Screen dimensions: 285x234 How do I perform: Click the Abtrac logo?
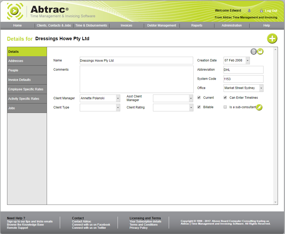15,11
